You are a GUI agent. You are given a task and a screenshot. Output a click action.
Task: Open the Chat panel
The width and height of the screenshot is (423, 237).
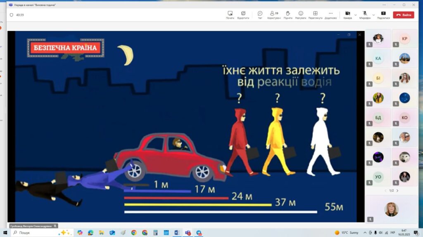[x=260, y=15]
